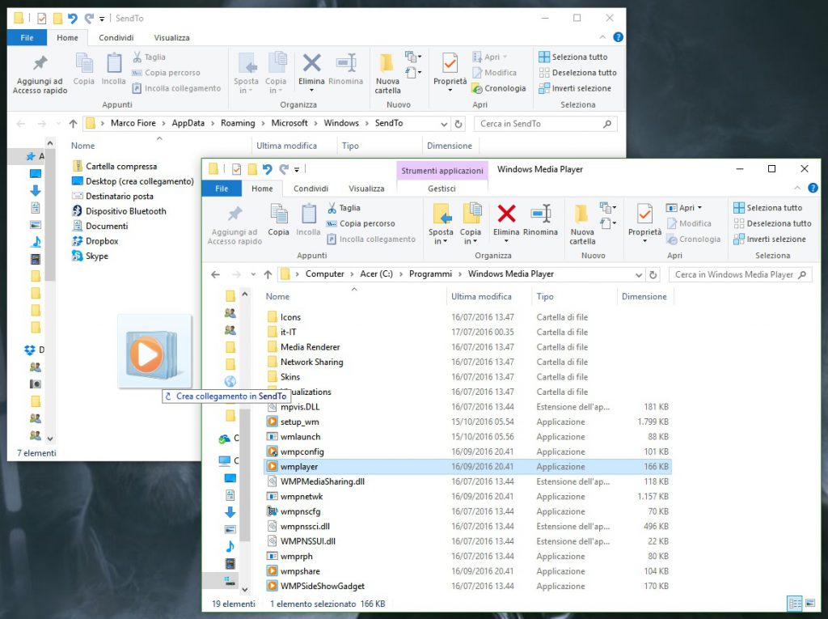This screenshot has height=619, width=828.
Task: Open Condividi tab in Windows Media Player window
Action: coord(310,189)
